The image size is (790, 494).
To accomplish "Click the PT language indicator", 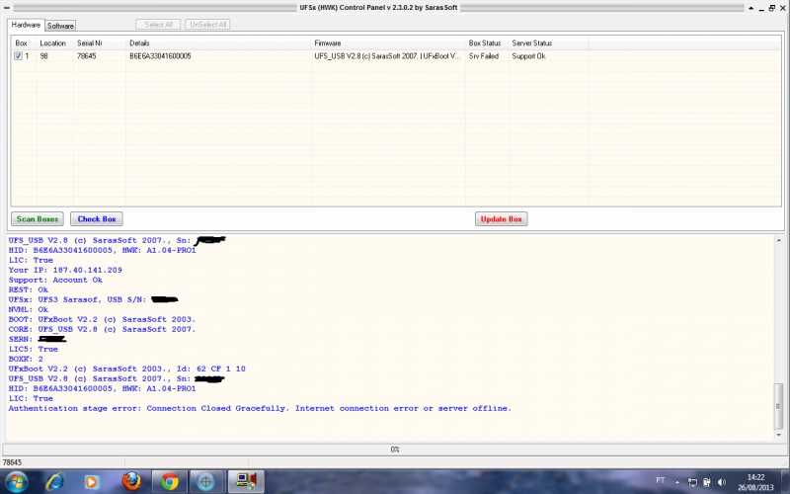I will point(660,480).
